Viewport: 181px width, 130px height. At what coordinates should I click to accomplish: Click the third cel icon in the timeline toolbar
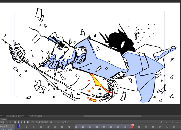[x=43, y=122]
